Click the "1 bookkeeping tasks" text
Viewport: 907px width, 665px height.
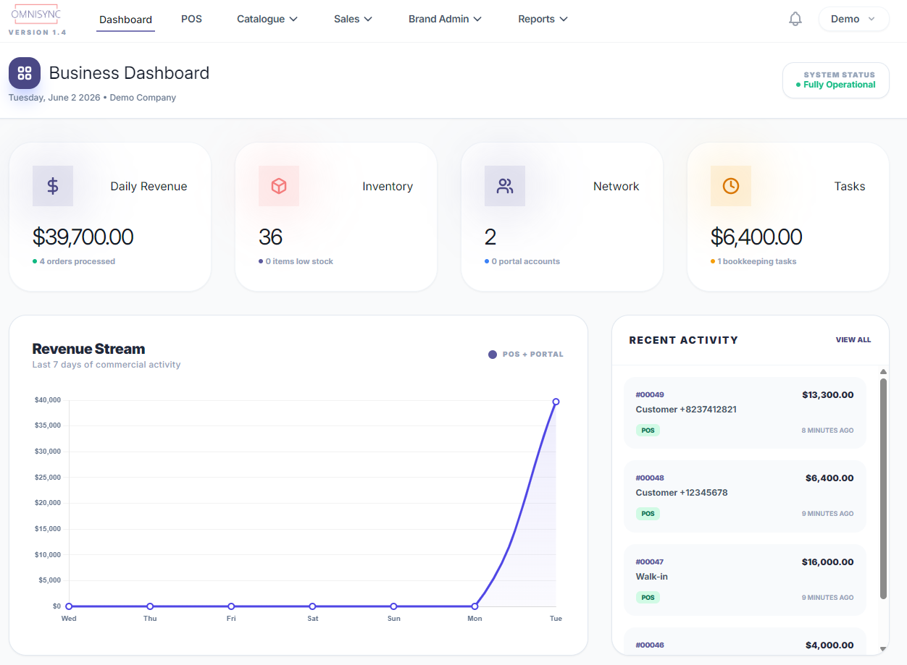757,261
